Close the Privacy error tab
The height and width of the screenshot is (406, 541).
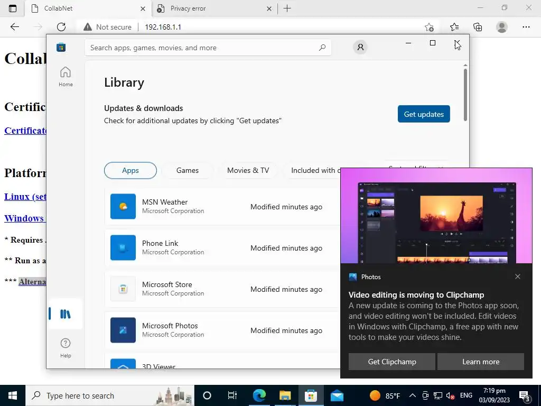click(269, 8)
